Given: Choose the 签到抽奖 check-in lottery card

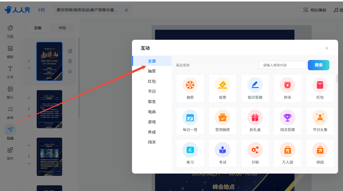Looking at the screenshot, I should pyautogui.click(x=223, y=121).
